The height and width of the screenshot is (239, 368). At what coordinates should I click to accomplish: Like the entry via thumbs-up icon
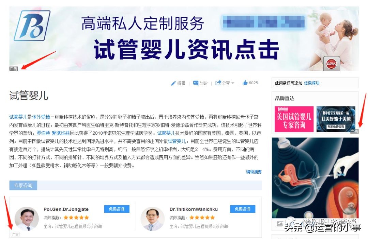coord(245,83)
